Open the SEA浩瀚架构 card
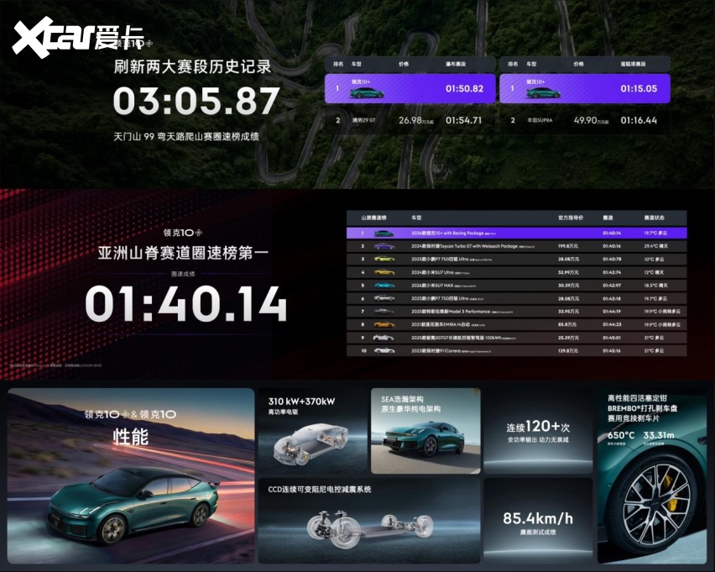This screenshot has width=715, height=572. [x=425, y=431]
